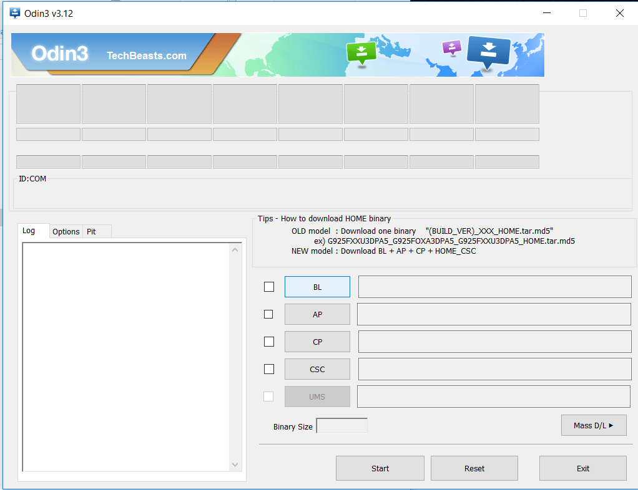Click the CSC button to select file
This screenshot has height=490, width=638.
317,369
